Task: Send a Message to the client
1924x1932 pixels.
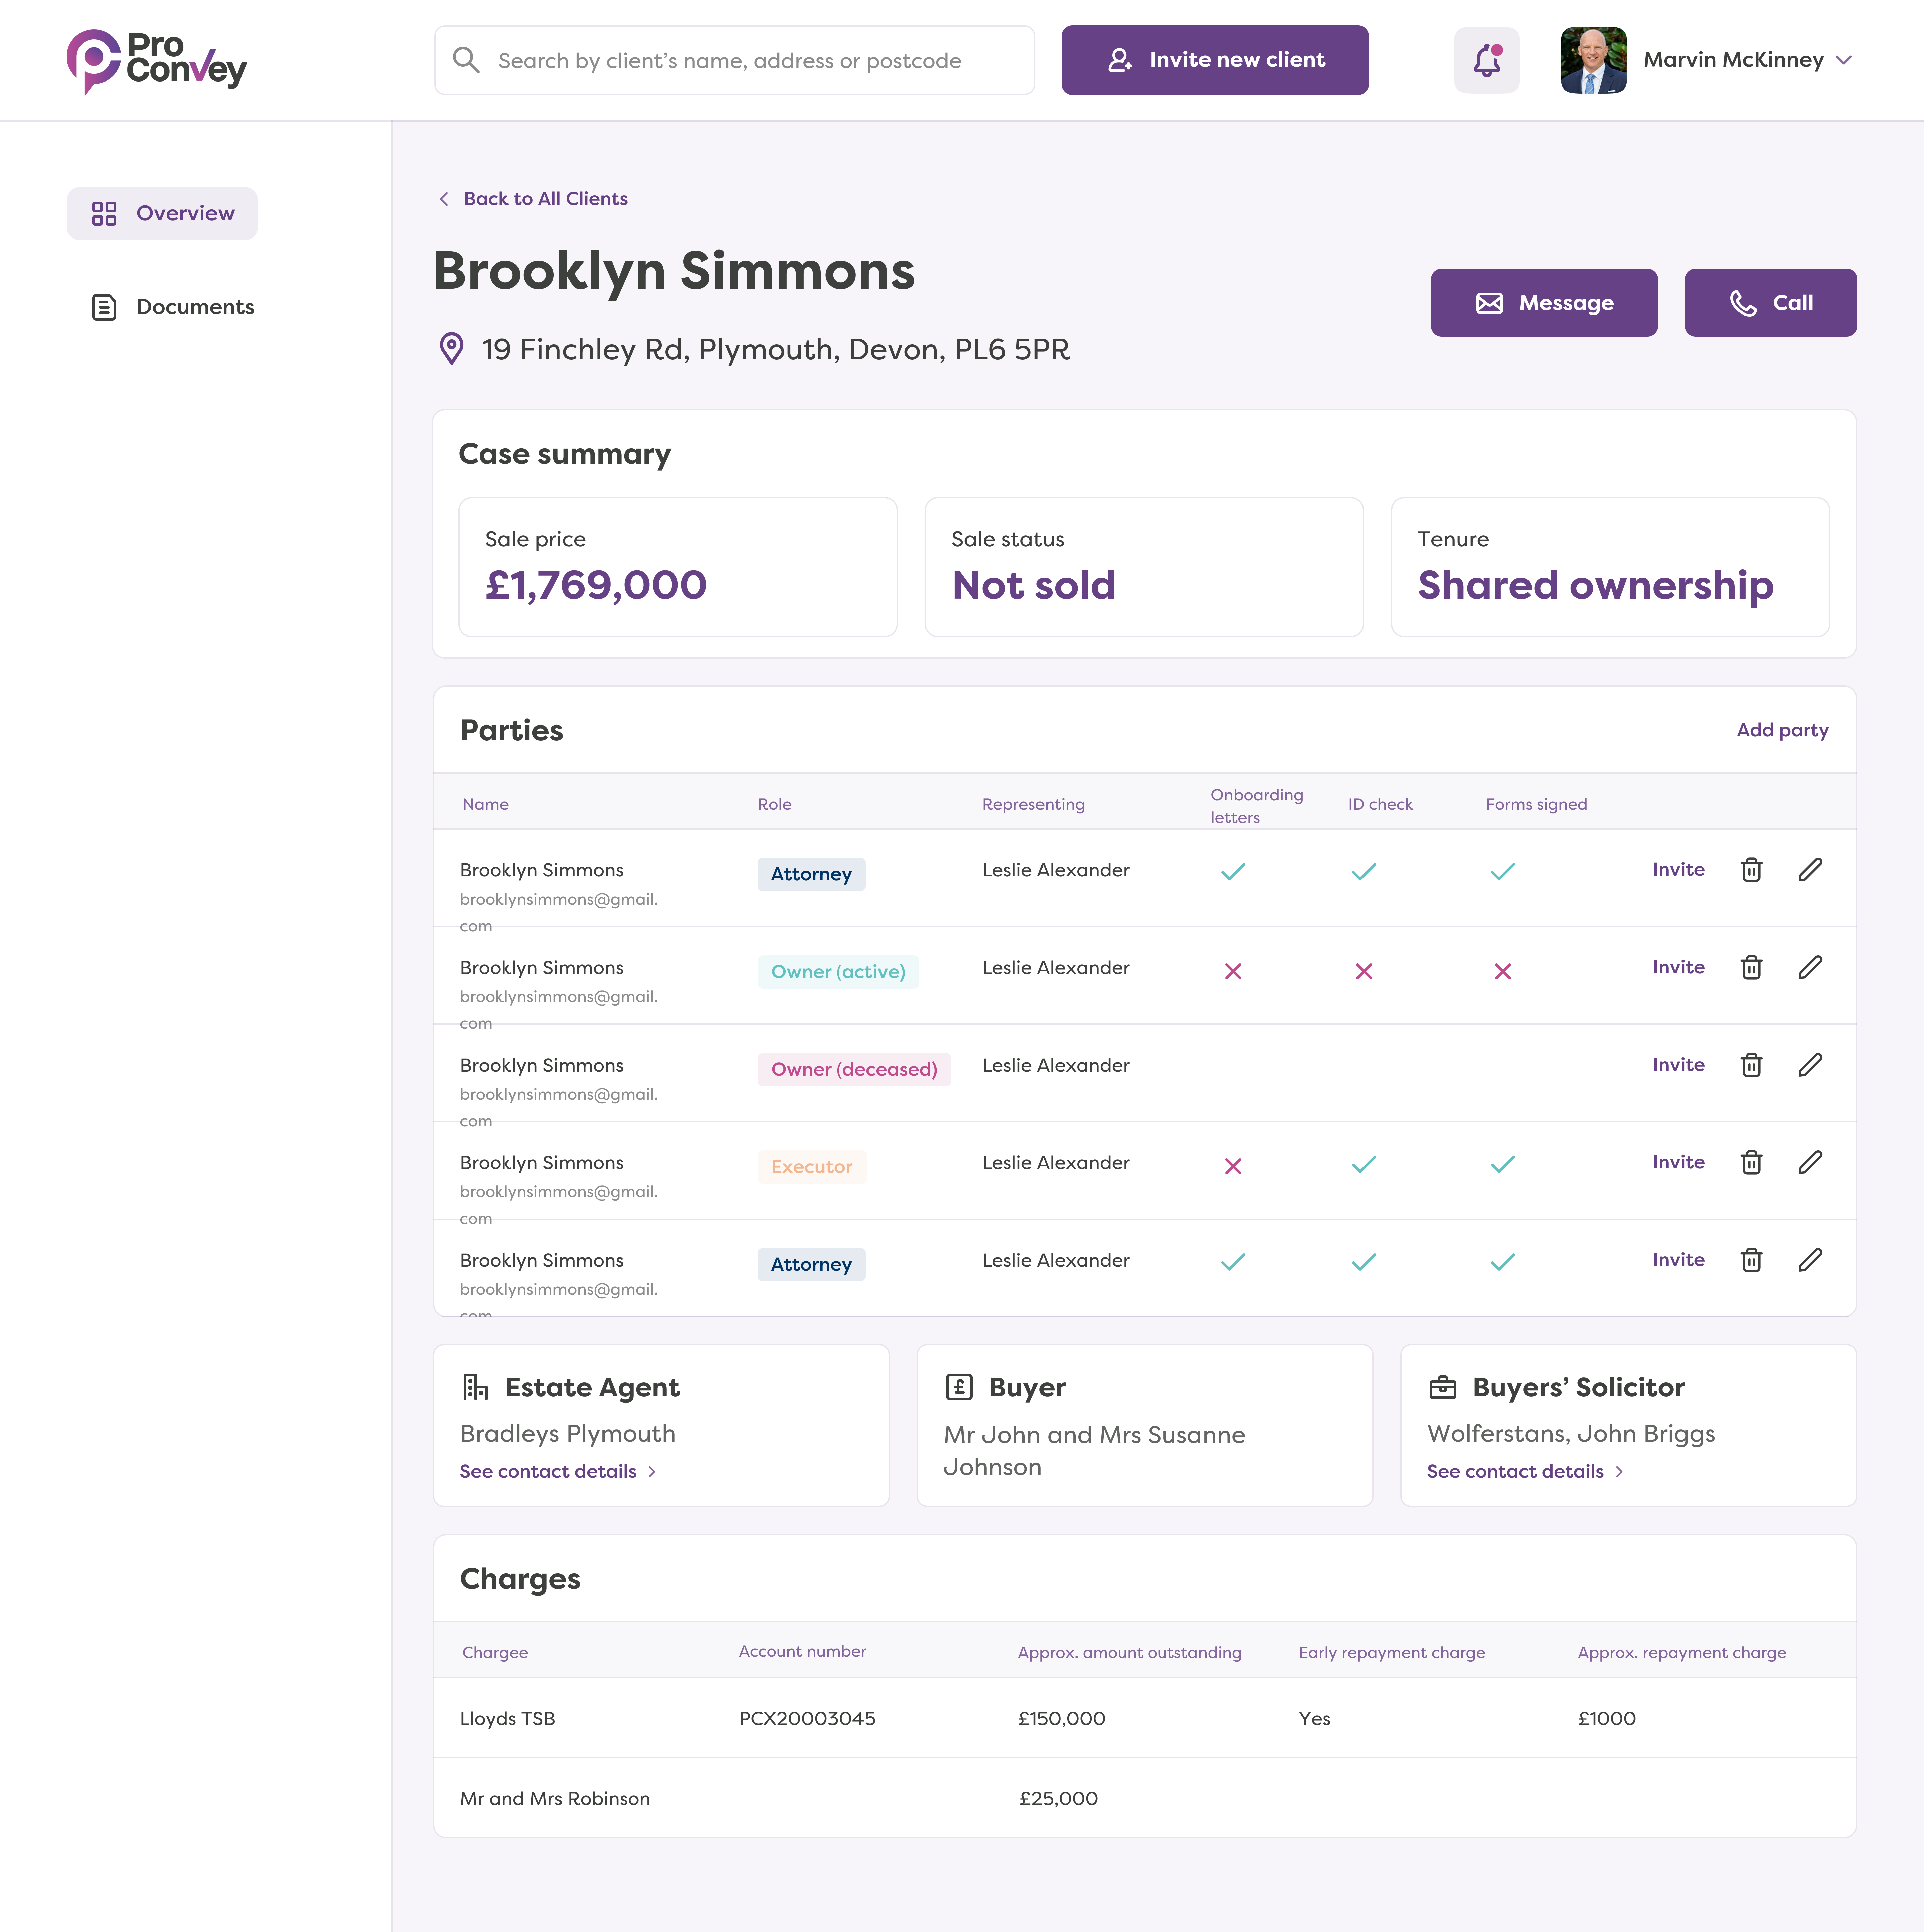Action: click(x=1544, y=302)
